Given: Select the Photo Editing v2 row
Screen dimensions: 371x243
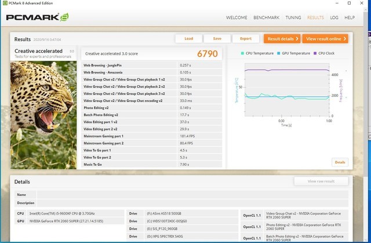Looking at the screenshot, I should [x=152, y=108].
